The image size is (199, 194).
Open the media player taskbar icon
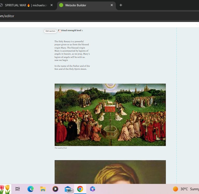tap(55, 189)
